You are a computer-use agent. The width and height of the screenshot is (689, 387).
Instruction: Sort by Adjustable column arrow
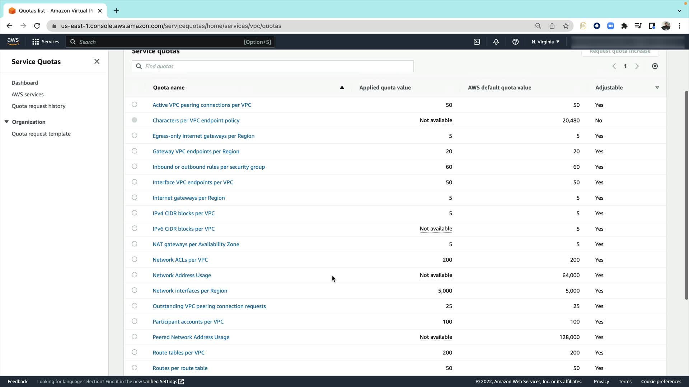point(657,87)
